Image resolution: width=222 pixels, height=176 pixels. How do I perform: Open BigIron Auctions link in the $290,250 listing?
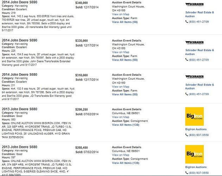click(196, 129)
